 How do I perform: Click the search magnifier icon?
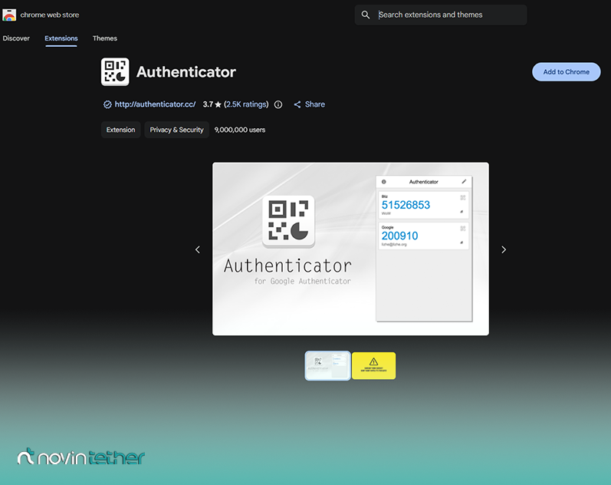point(365,15)
